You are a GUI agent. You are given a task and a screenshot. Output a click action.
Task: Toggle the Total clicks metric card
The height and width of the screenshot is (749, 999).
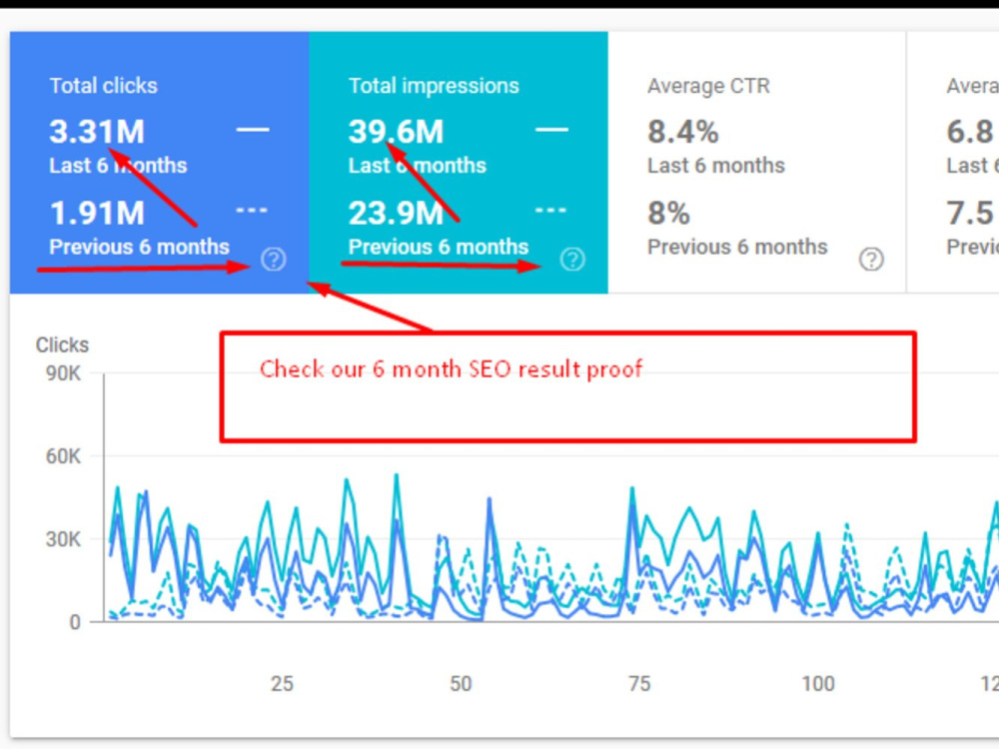pos(159,163)
